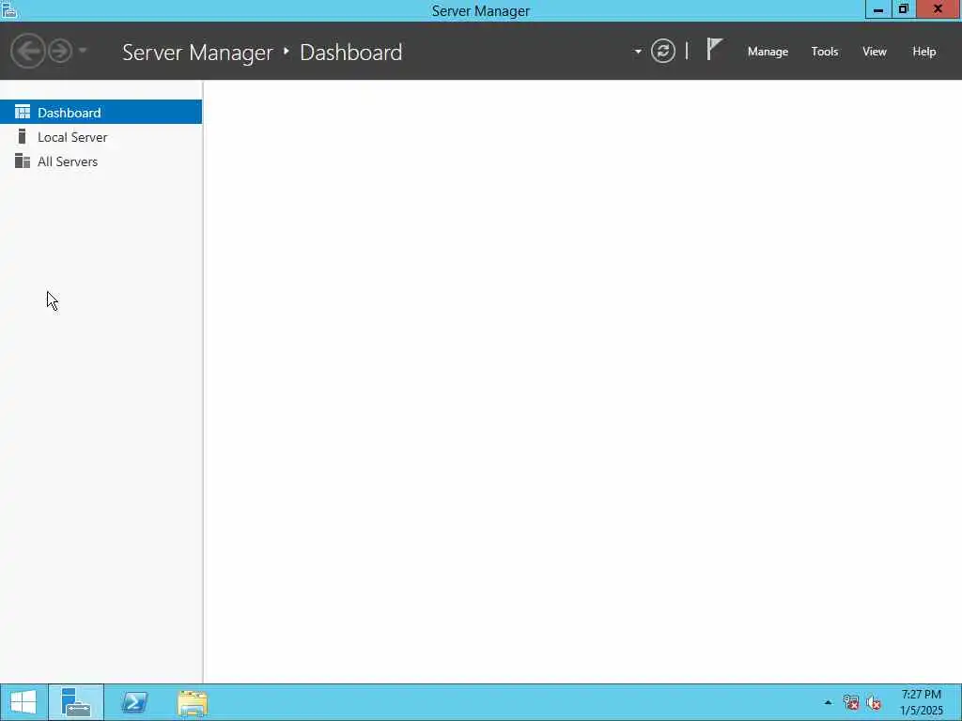Open the taskbar clock showing 7:27 PM
Image resolution: width=962 pixels, height=721 pixels.
(921, 702)
